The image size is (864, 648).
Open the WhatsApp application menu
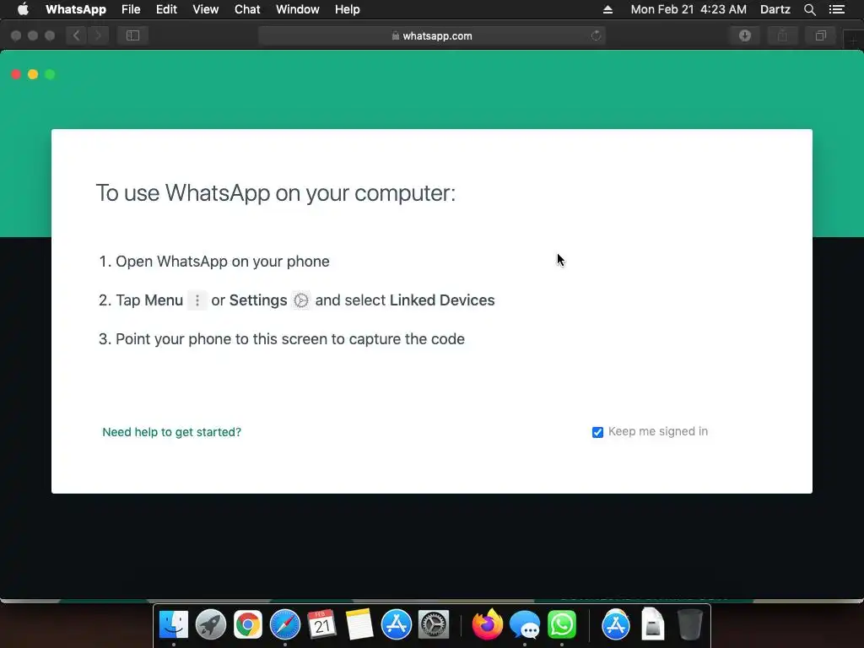(x=75, y=9)
